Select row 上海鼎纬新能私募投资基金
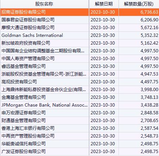 pyautogui.click(x=79, y=90)
